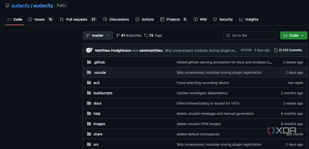Open the Insights tab
The width and height of the screenshot is (309, 149).
(x=249, y=19)
